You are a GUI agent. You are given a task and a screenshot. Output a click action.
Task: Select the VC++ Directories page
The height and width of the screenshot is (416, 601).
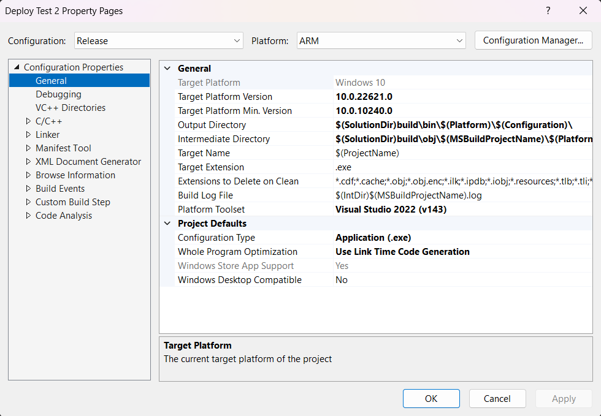click(71, 108)
